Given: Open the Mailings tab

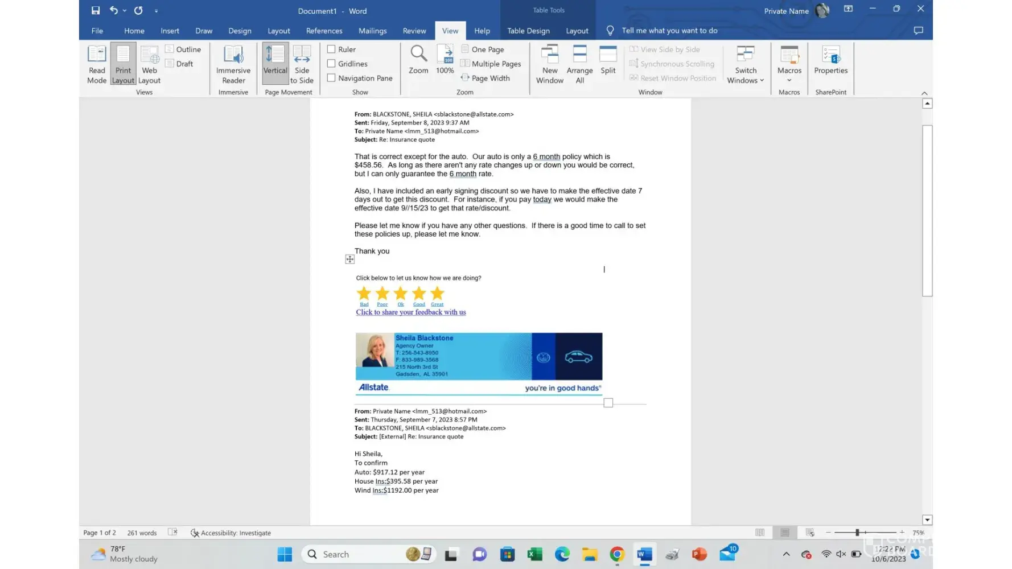Looking at the screenshot, I should click(372, 31).
